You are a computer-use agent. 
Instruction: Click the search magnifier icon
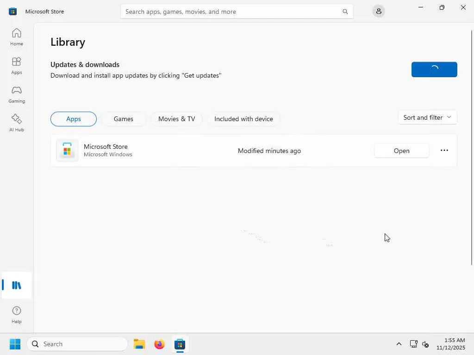(345, 12)
